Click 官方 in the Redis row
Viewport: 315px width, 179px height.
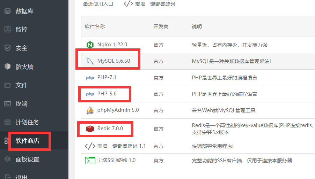tap(158, 129)
